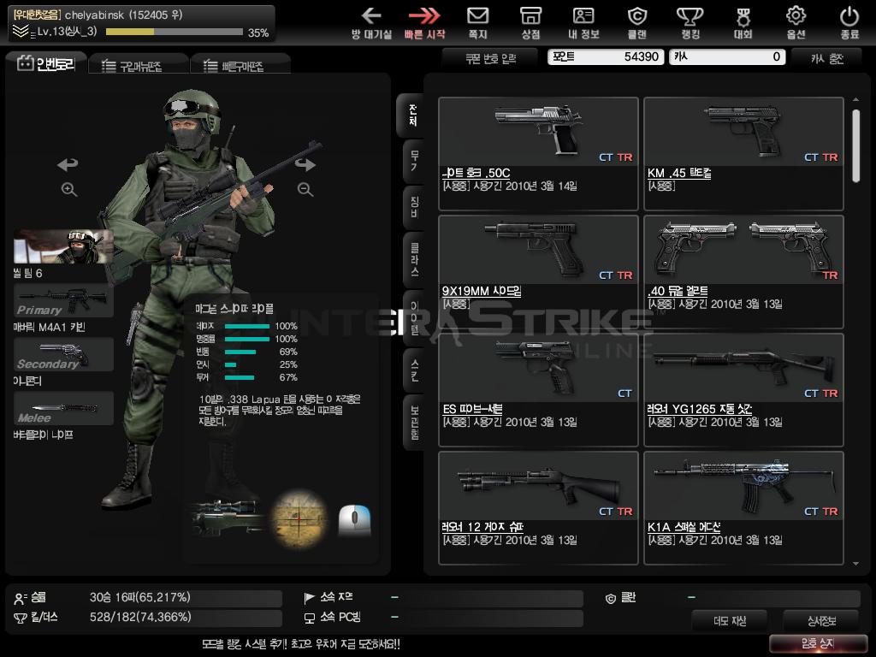Go back to the room lobby (방 대기실) arrow
The height and width of the screenshot is (657, 876).
pos(371,15)
